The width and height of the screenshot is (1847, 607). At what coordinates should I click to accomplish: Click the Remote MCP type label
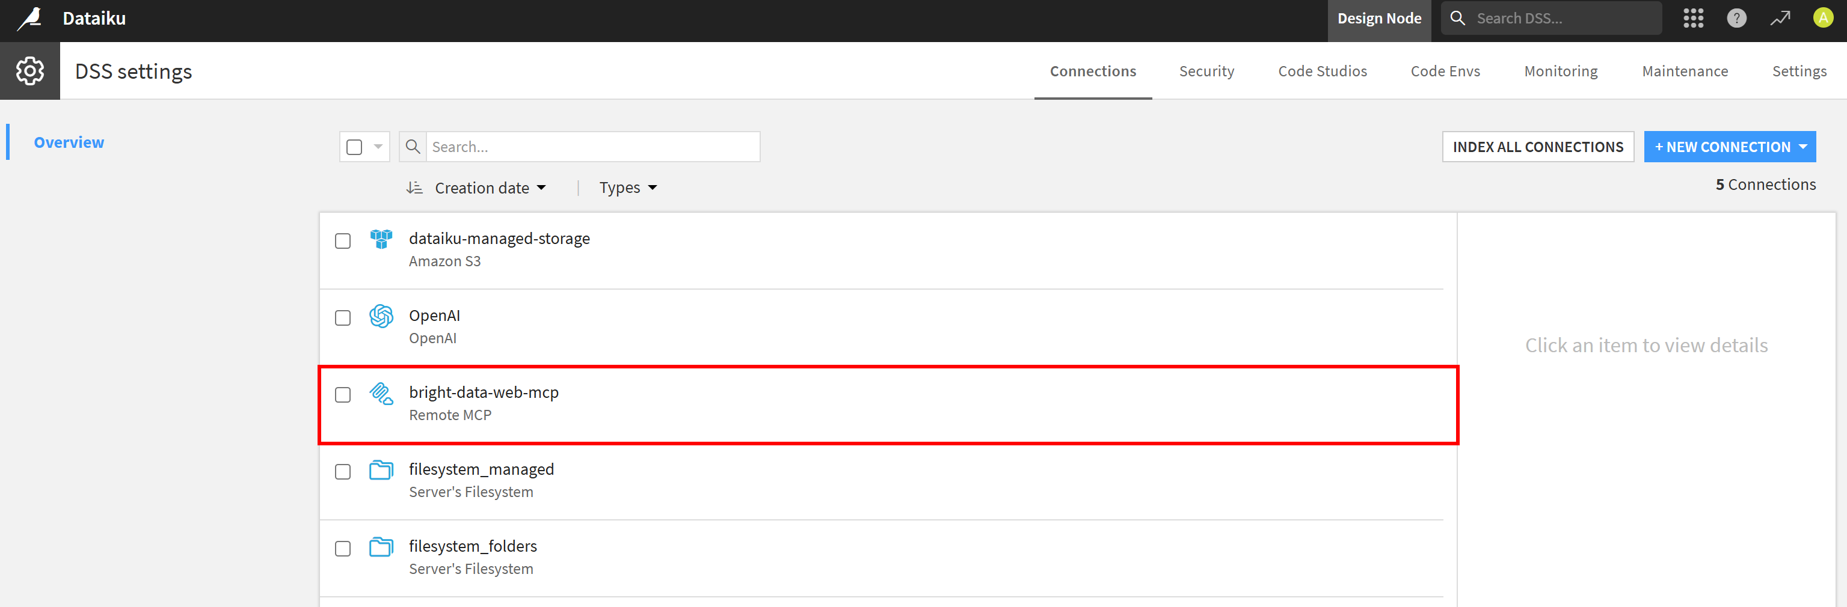click(x=449, y=416)
